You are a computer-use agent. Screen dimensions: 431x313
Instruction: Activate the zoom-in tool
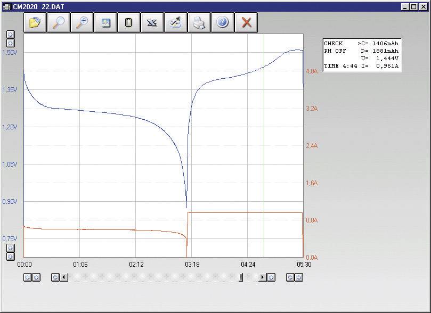[x=82, y=22]
